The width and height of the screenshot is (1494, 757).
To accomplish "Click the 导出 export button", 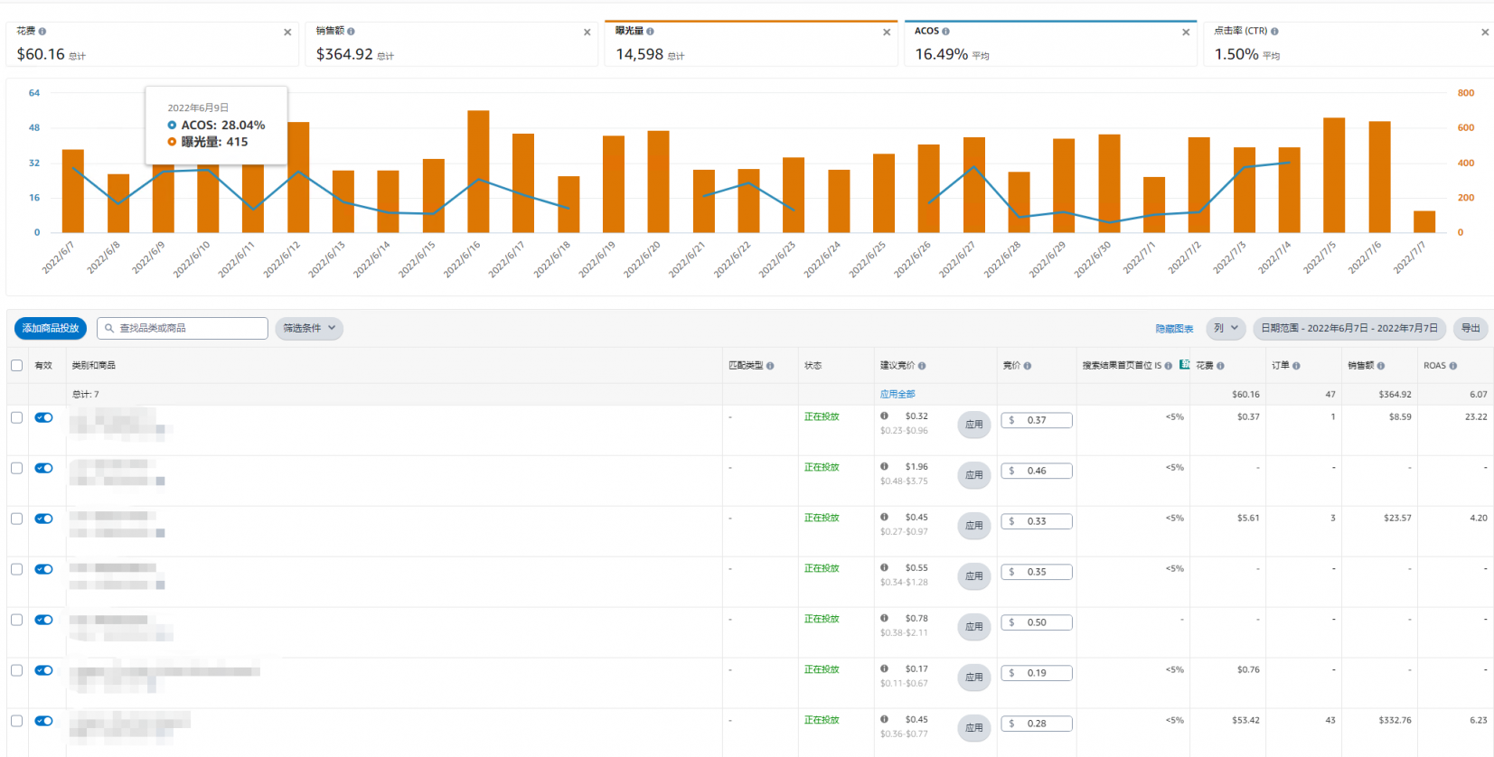I will (1471, 329).
